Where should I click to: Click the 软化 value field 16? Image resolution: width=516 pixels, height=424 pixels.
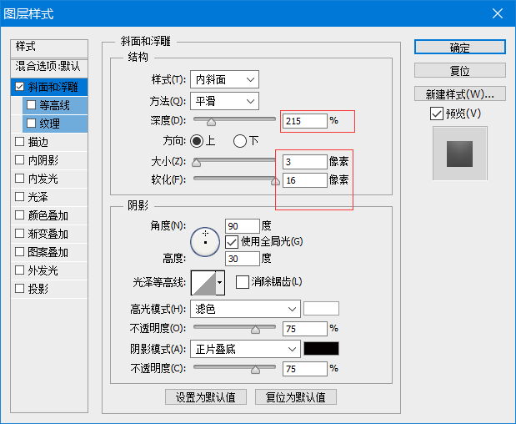tap(305, 180)
